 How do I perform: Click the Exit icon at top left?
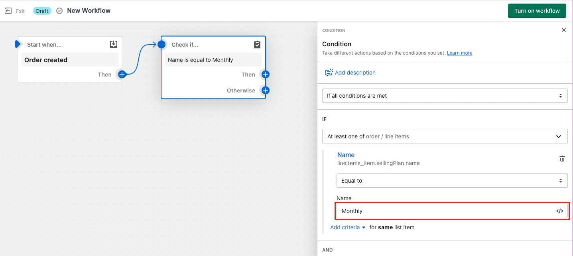tap(8, 11)
